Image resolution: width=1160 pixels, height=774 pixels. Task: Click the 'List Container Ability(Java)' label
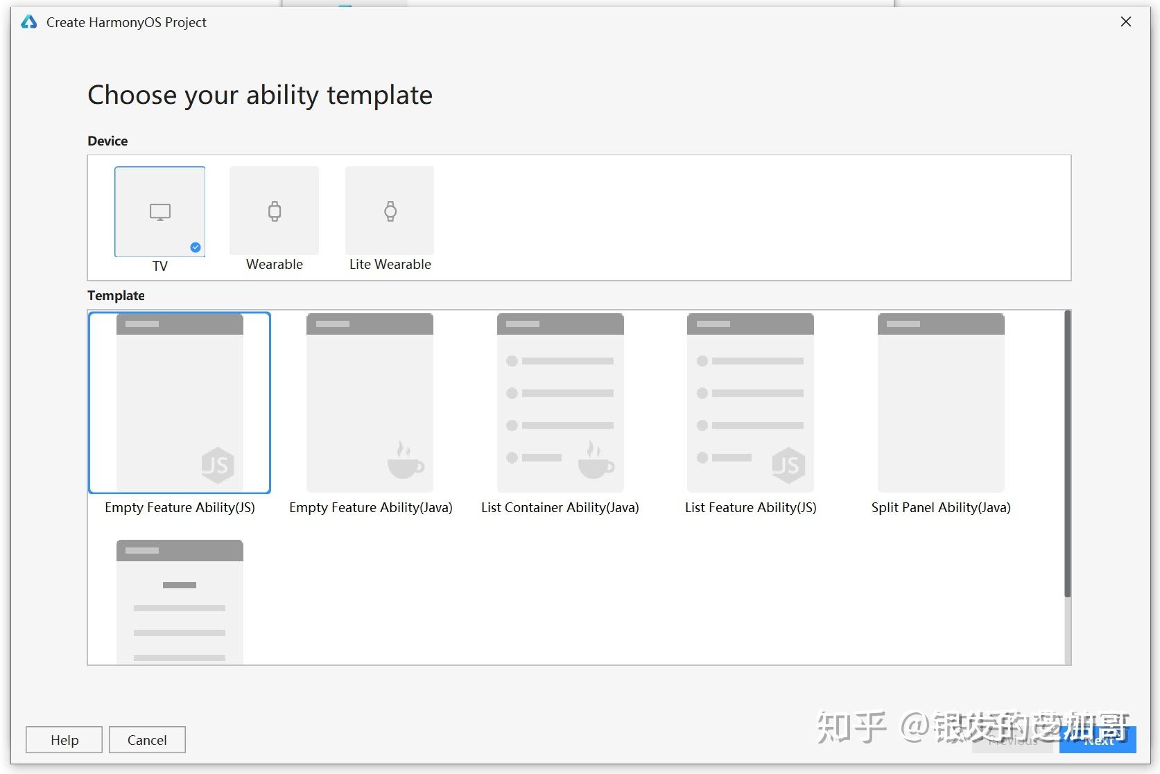click(x=560, y=507)
